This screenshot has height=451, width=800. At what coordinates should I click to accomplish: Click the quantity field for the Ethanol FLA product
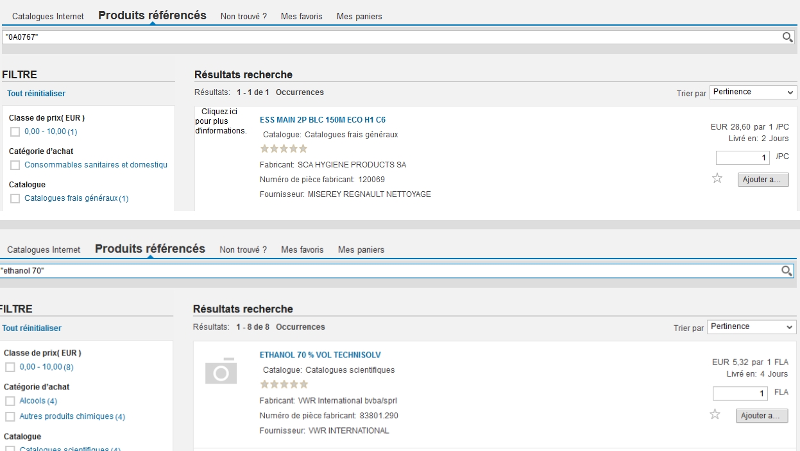point(740,393)
